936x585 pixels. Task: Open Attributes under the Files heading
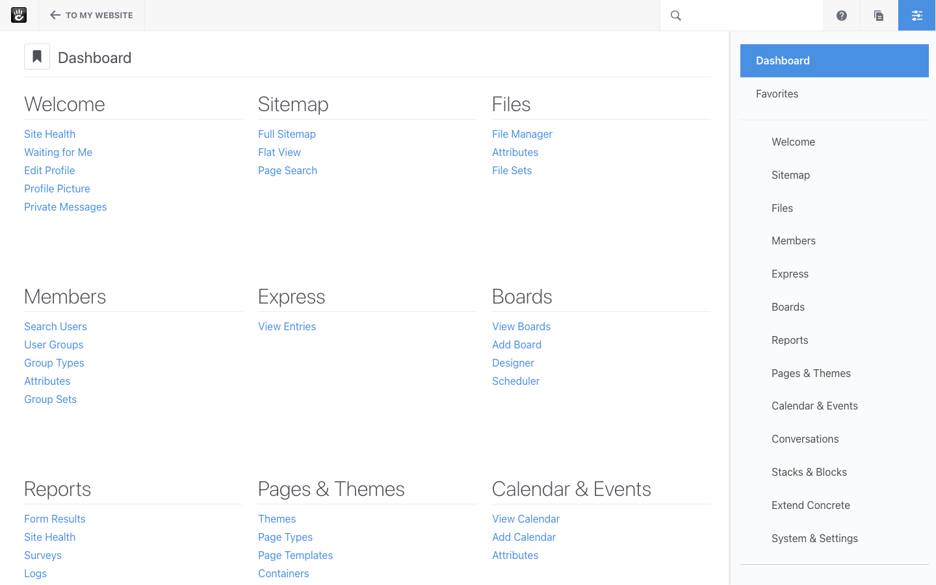click(x=515, y=152)
